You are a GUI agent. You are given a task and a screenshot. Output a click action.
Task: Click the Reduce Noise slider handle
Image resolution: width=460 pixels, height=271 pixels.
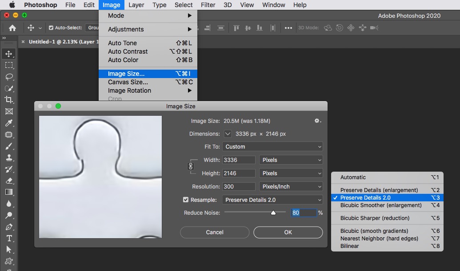[273, 213]
